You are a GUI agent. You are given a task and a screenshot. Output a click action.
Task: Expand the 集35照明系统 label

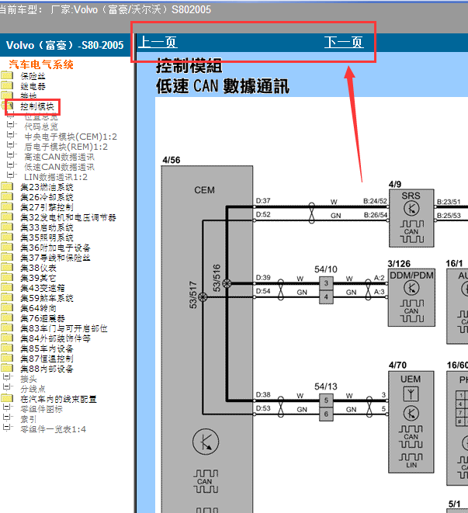[47, 237]
